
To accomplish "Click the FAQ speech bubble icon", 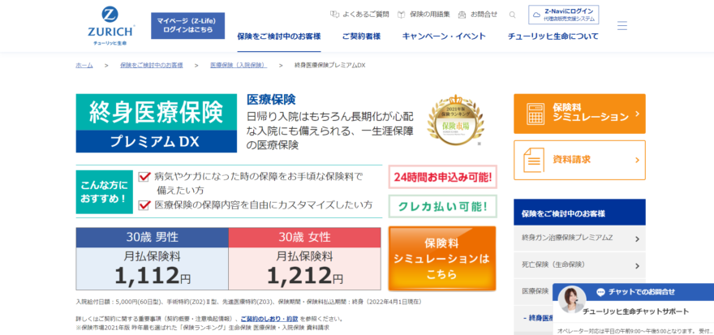I will tap(334, 15).
